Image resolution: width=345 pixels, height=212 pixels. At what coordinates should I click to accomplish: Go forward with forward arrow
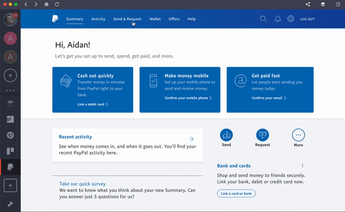coord(36,5)
